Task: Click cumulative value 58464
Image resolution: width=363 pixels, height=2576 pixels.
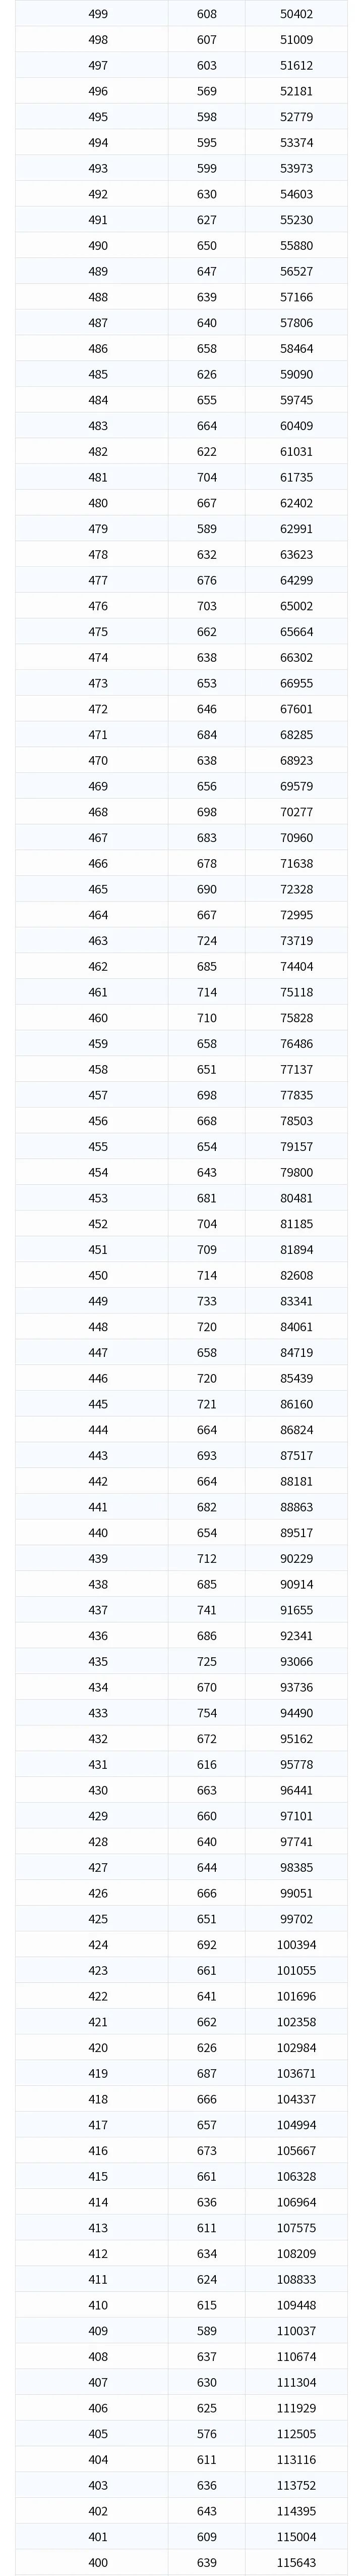Action: [x=296, y=349]
